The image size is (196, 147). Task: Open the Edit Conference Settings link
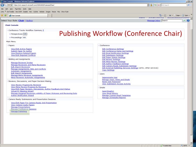point(113,49)
